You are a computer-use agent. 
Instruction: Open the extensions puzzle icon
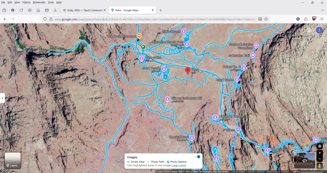[306, 19]
